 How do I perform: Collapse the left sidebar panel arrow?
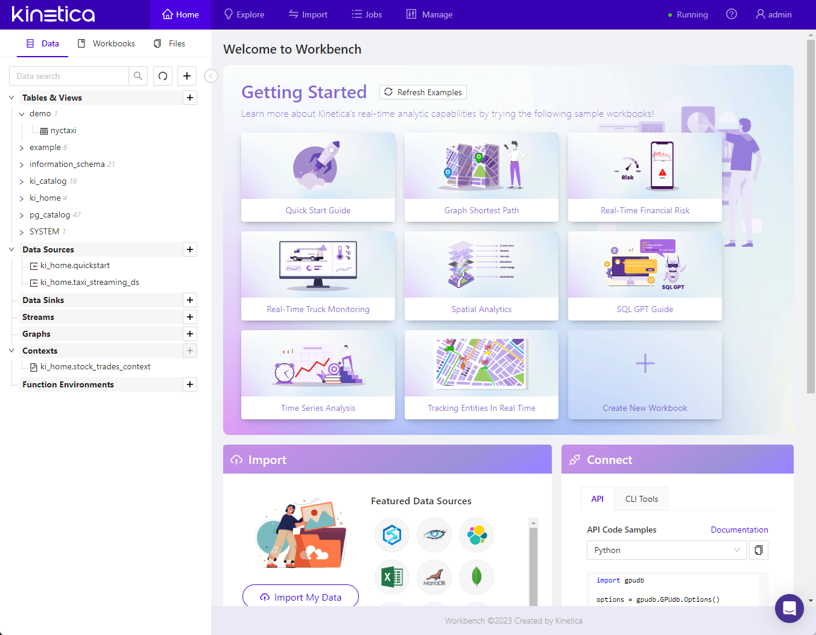(x=210, y=76)
